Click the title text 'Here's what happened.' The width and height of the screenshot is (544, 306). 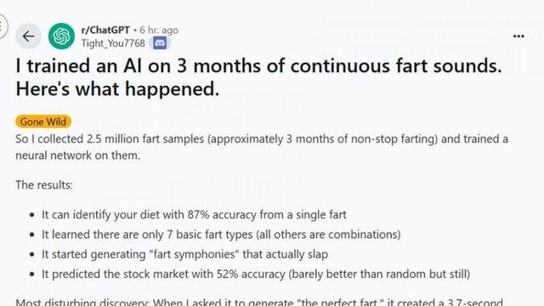pos(117,88)
